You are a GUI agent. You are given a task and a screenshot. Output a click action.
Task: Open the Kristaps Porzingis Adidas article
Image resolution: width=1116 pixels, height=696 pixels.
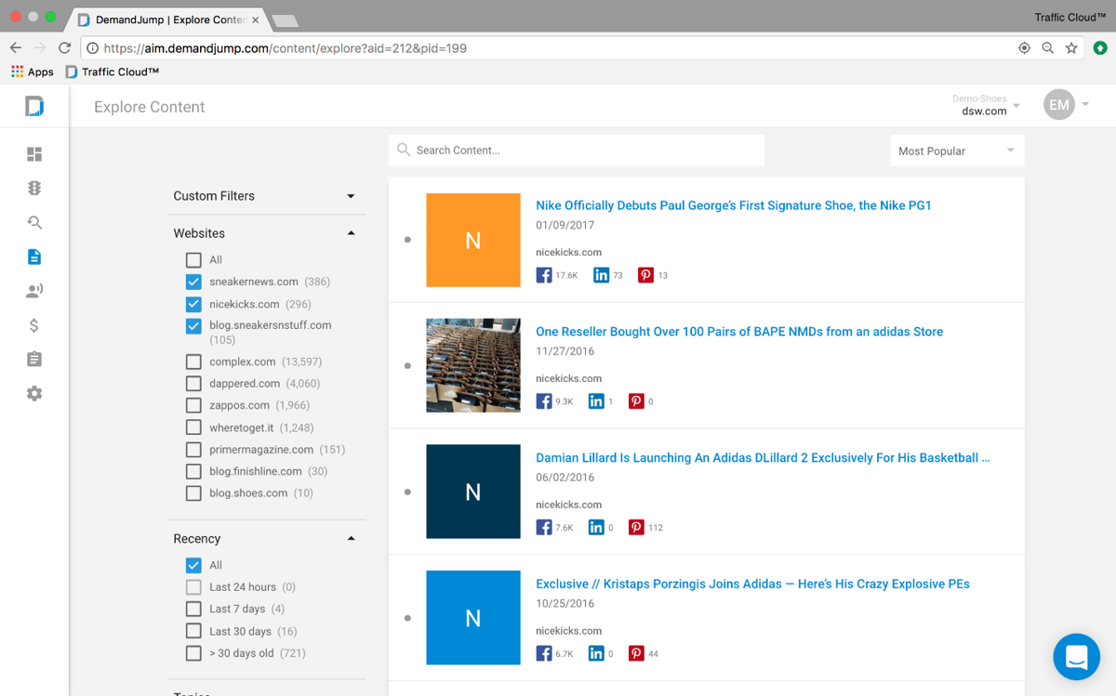coord(752,584)
